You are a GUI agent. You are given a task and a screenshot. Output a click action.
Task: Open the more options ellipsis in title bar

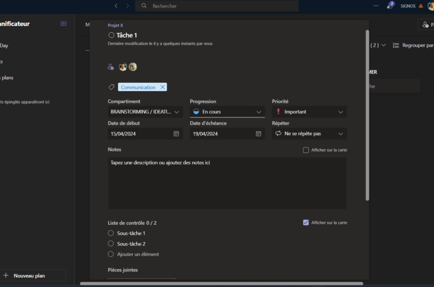pyautogui.click(x=376, y=6)
